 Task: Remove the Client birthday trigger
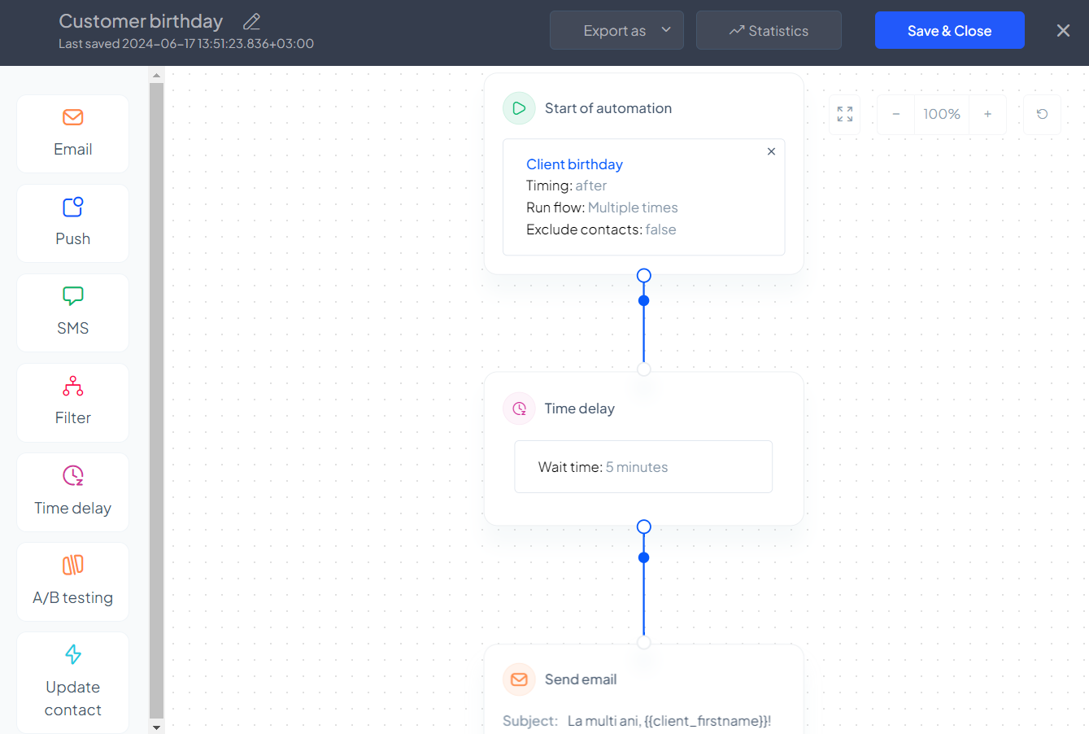coord(771,151)
